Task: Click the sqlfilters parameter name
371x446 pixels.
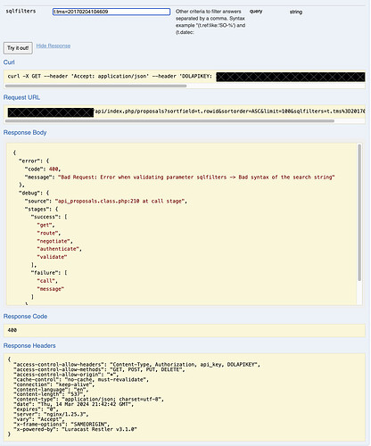Action: [x=21, y=11]
